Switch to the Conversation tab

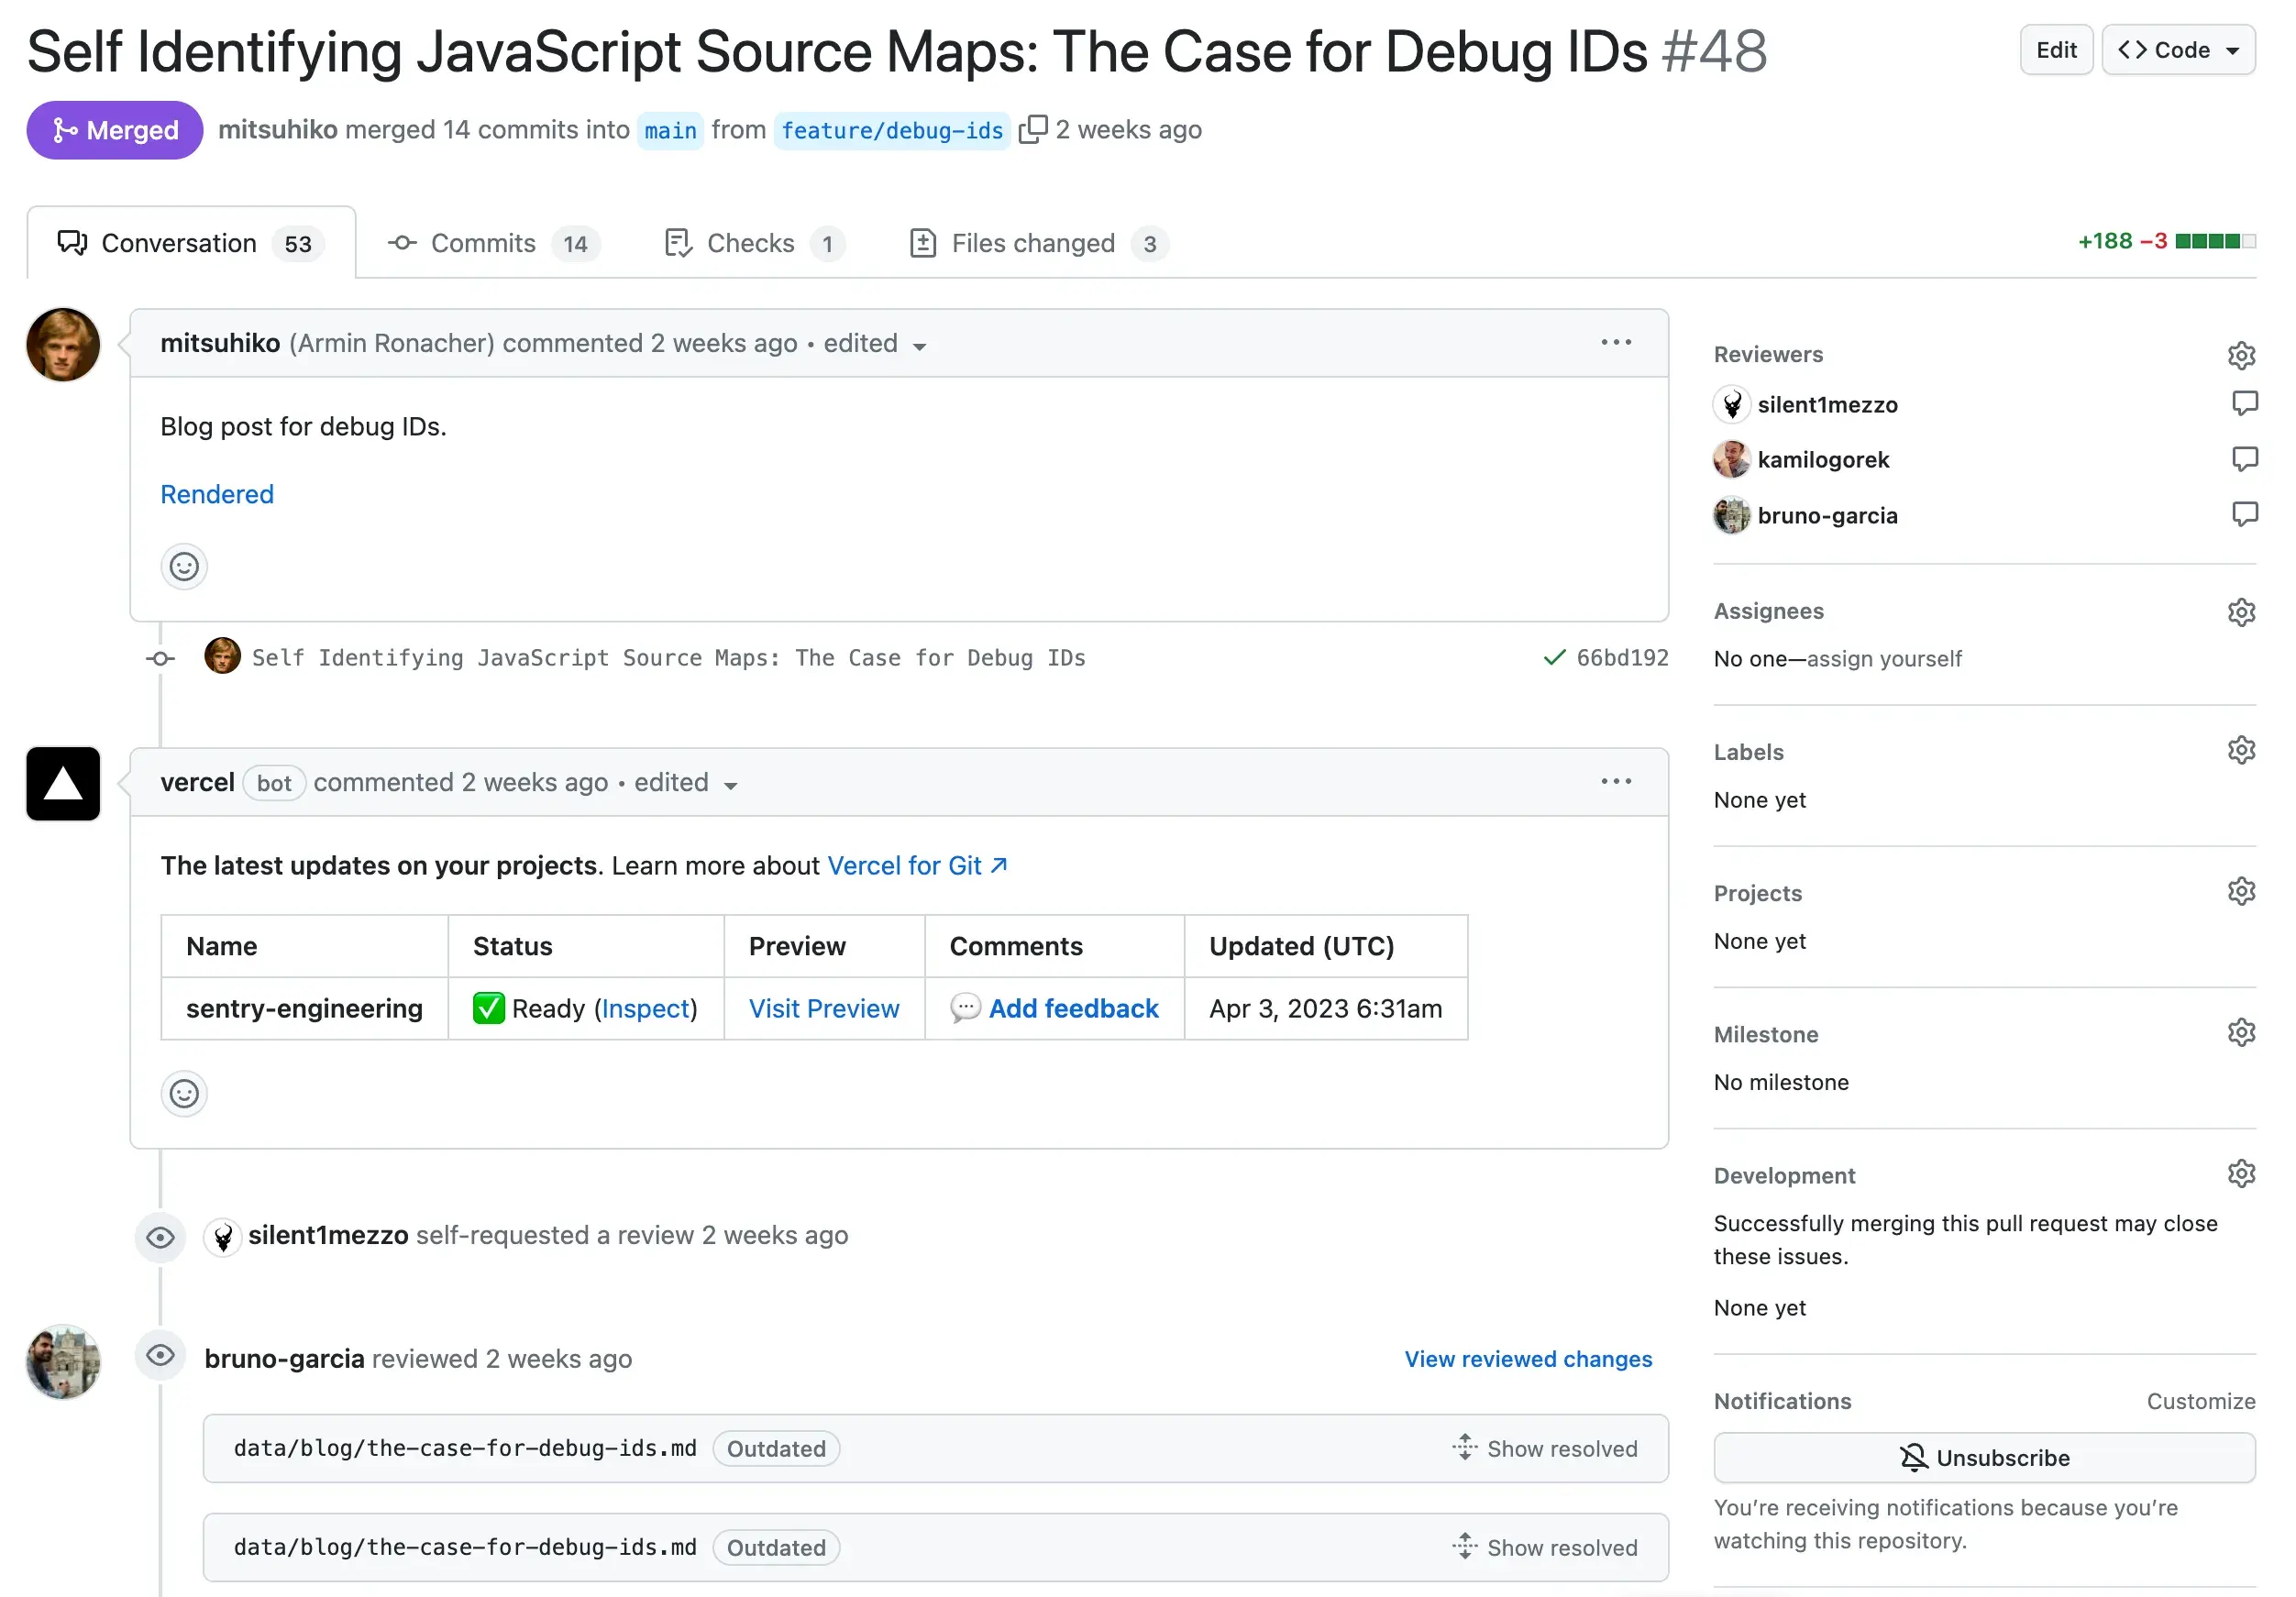point(191,243)
